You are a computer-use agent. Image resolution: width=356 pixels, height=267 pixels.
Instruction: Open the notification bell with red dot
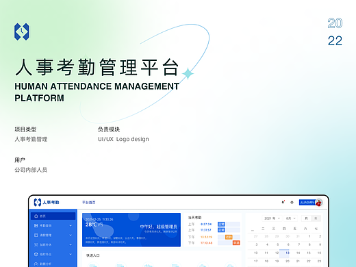[283, 202]
